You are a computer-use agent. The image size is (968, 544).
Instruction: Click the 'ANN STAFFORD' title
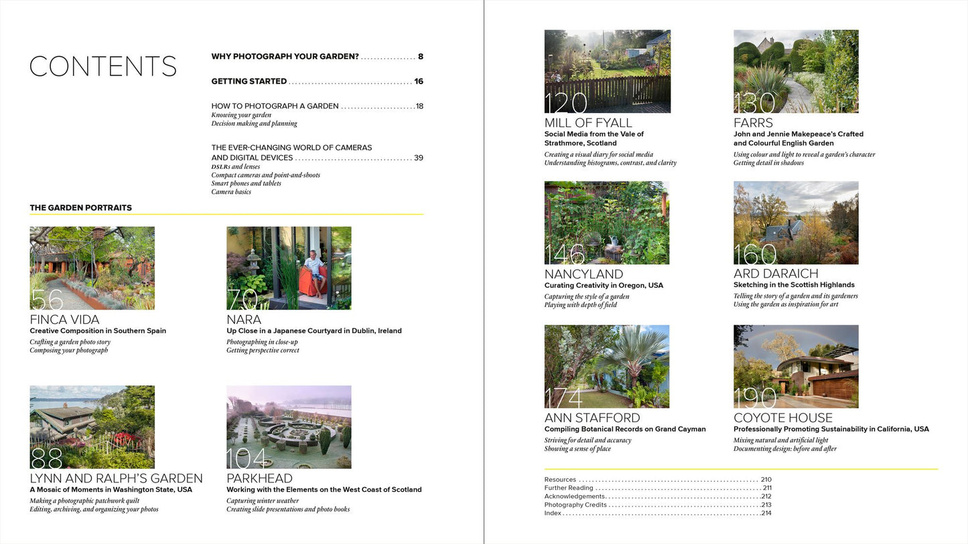[x=592, y=418]
